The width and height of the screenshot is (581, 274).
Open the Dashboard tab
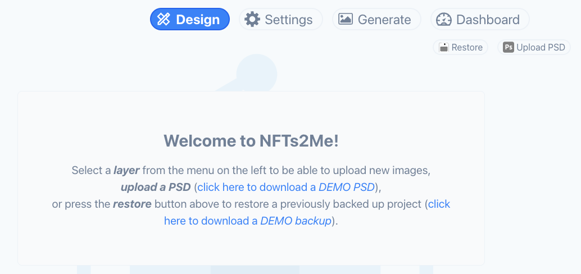point(487,20)
